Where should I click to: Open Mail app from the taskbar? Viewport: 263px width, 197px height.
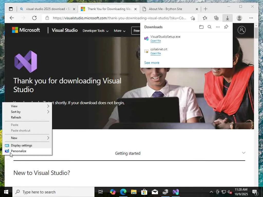pyautogui.click(x=155, y=192)
